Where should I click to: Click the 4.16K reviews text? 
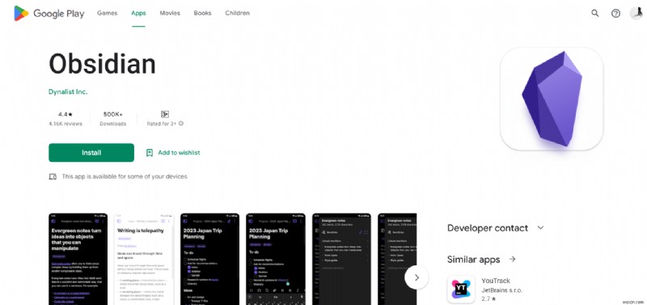[66, 124]
